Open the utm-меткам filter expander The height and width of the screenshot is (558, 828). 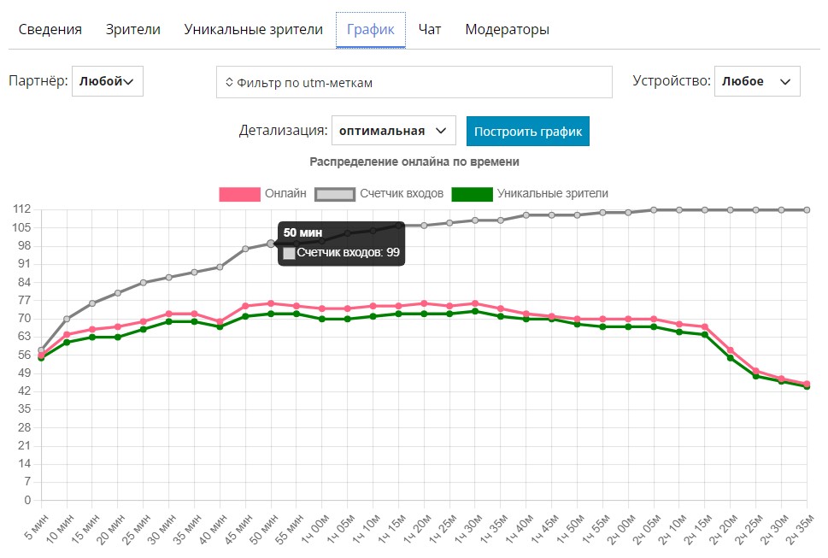(229, 83)
